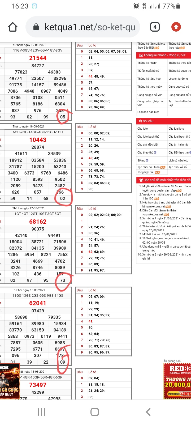
Task: Tap first prize number 07429
Action: point(38,311)
